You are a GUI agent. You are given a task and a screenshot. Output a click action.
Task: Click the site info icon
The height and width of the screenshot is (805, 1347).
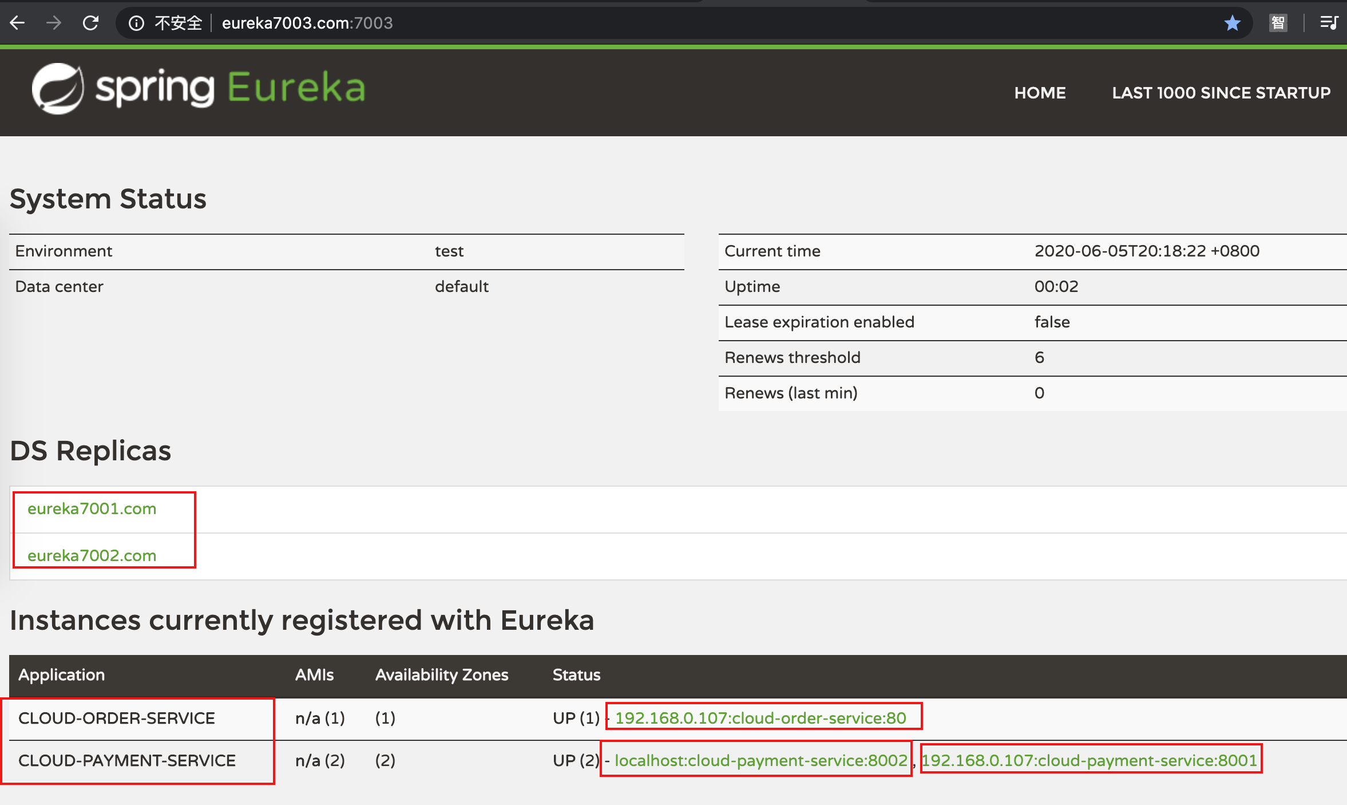click(x=136, y=23)
